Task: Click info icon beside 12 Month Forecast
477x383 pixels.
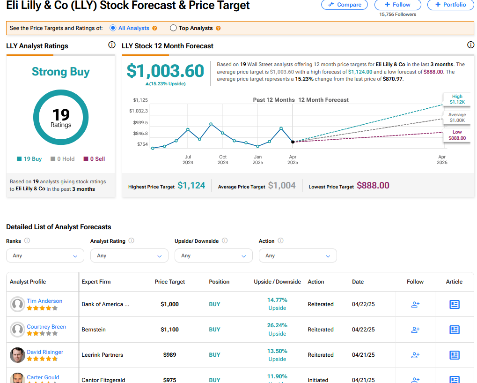Action: pyautogui.click(x=470, y=45)
